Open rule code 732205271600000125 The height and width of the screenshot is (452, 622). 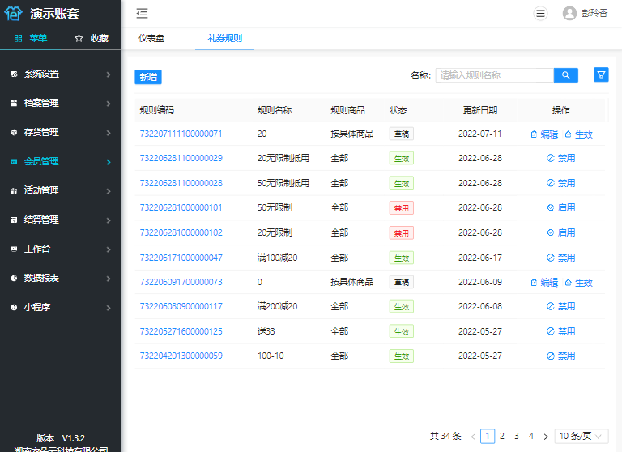[x=181, y=331]
